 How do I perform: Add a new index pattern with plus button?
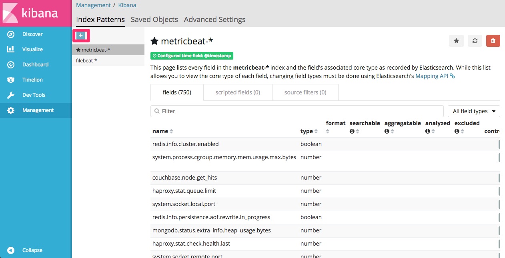click(81, 36)
